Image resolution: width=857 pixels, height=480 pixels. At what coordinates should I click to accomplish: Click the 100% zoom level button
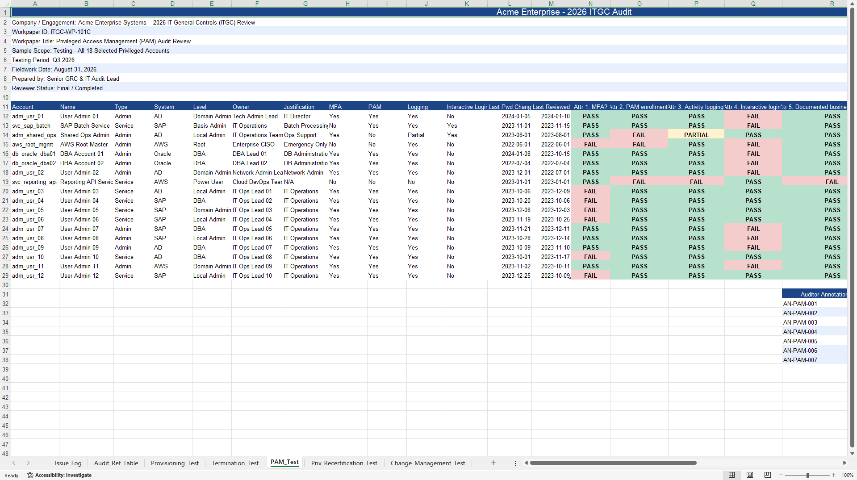(x=847, y=475)
